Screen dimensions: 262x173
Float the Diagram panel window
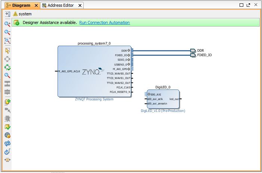coord(249,5)
